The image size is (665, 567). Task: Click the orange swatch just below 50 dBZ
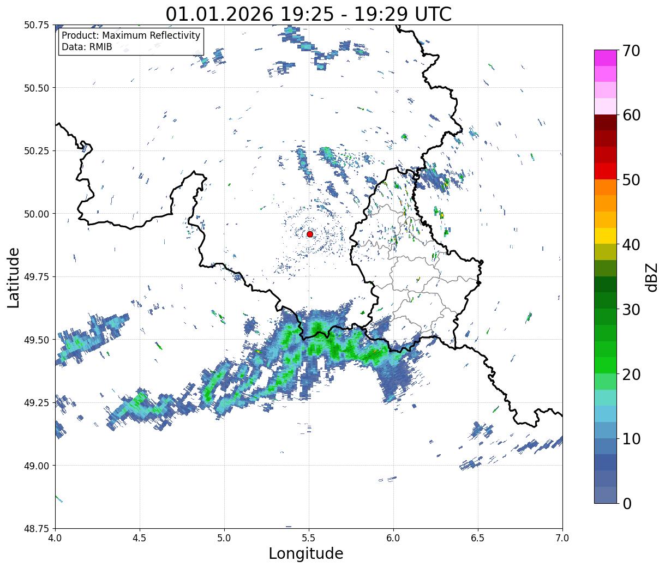605,188
